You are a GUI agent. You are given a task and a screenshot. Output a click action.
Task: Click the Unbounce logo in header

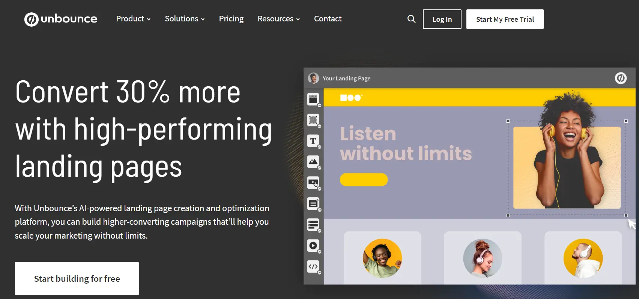[x=61, y=19]
